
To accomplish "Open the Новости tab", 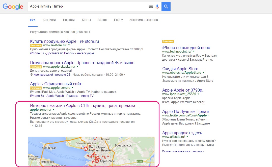I will (x=69, y=20).
